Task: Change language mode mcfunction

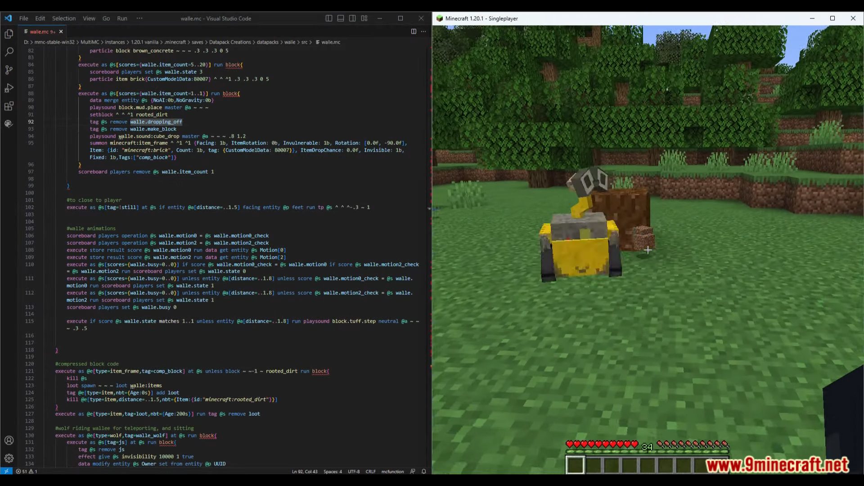Action: pos(392,471)
